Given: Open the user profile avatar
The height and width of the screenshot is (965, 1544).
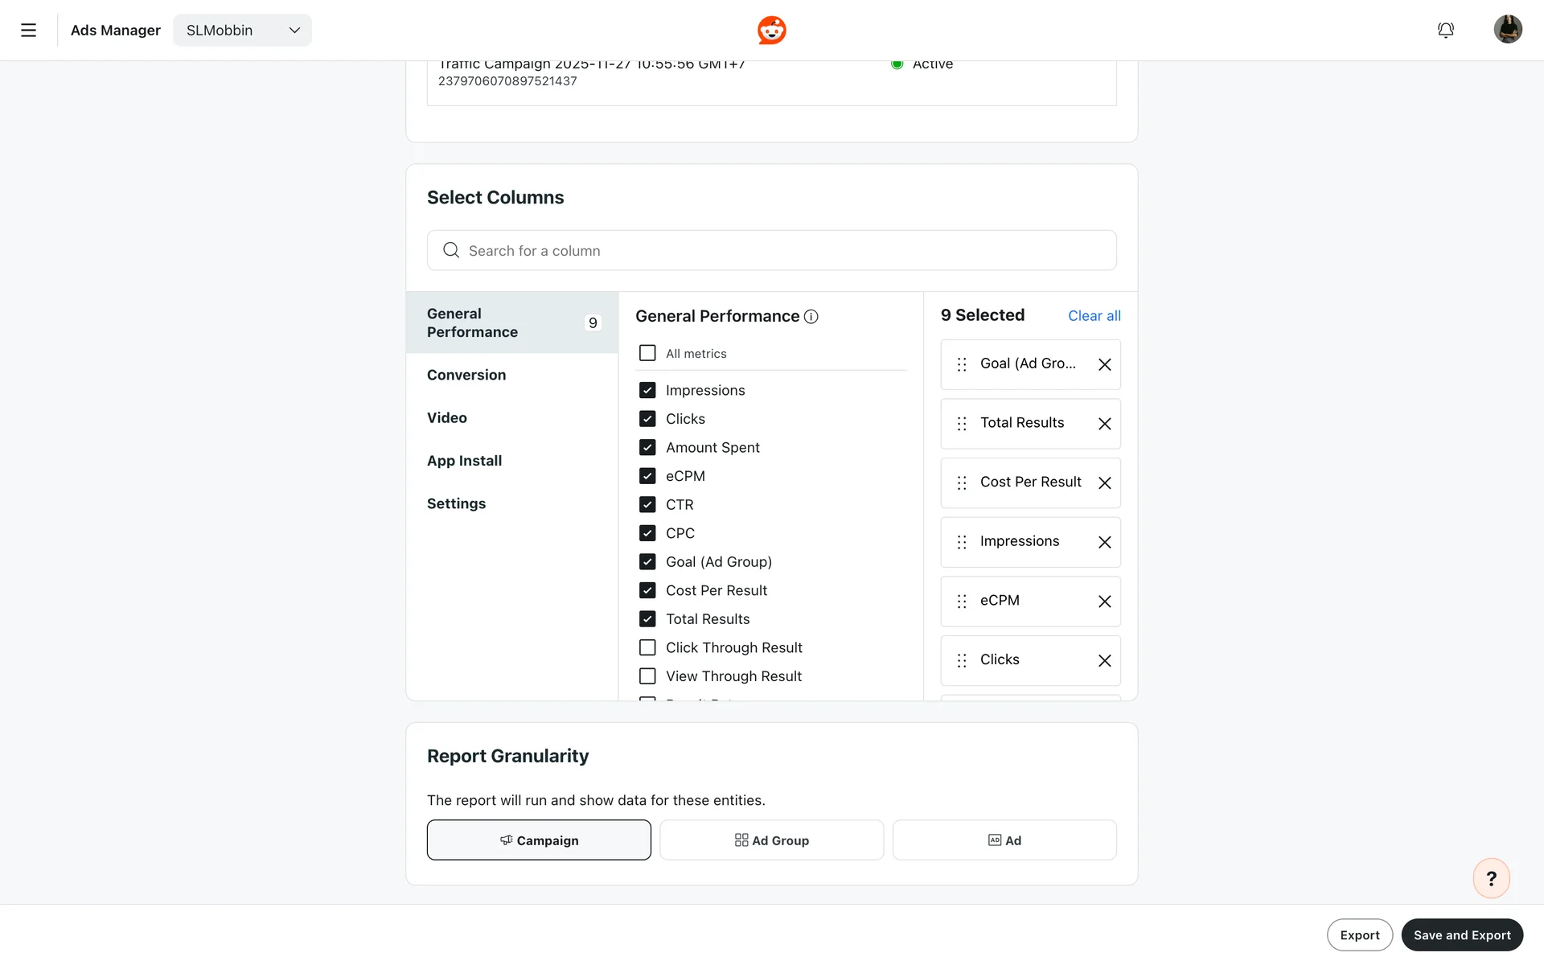Looking at the screenshot, I should coord(1507,30).
